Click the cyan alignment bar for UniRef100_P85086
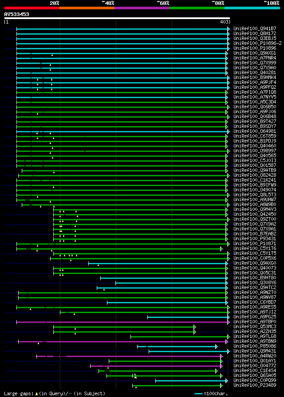 (x=177, y=346)
